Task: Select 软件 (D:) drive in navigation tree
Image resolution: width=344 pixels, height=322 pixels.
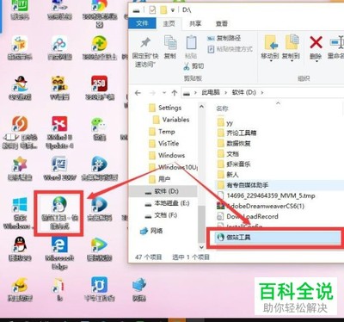Action: pos(163,191)
